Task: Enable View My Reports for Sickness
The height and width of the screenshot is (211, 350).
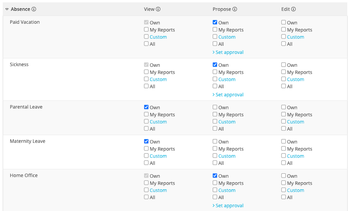Action: [146, 72]
